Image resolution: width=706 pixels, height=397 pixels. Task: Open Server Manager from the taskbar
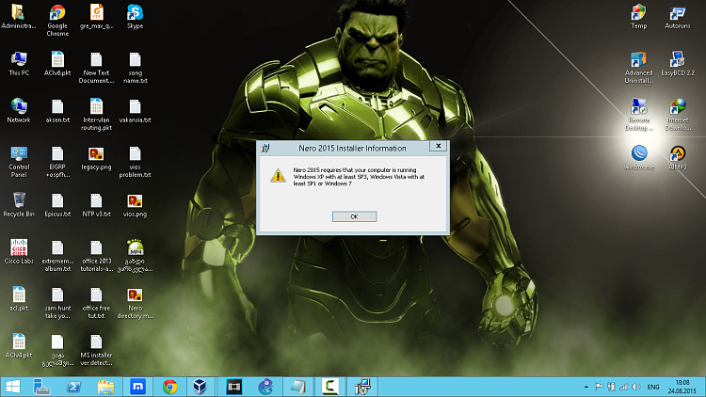(x=41, y=387)
